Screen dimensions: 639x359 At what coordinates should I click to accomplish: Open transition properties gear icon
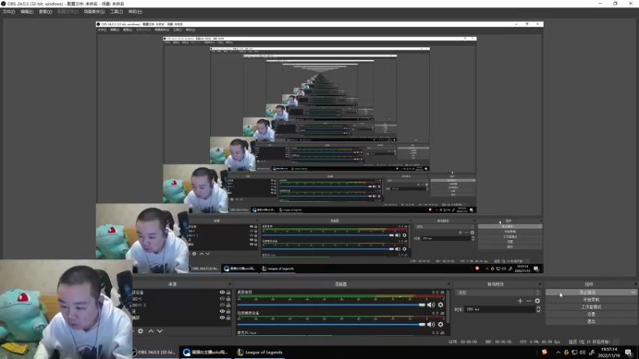(x=538, y=301)
